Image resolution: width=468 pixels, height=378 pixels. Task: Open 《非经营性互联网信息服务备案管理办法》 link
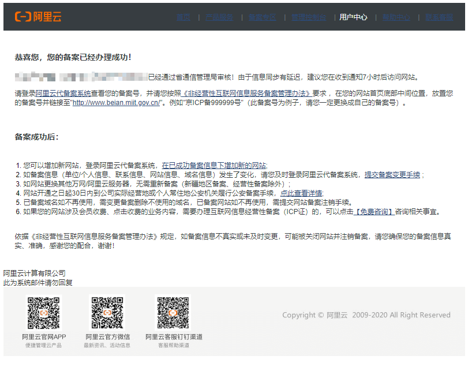(247, 93)
